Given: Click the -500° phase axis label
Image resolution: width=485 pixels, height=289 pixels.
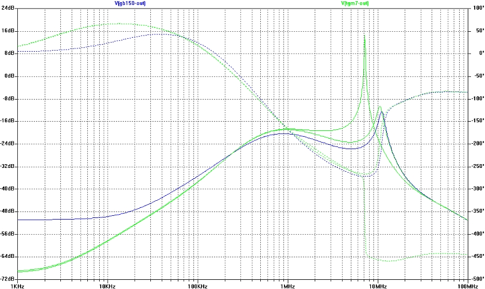Looking at the screenshot, I should (478, 279).
